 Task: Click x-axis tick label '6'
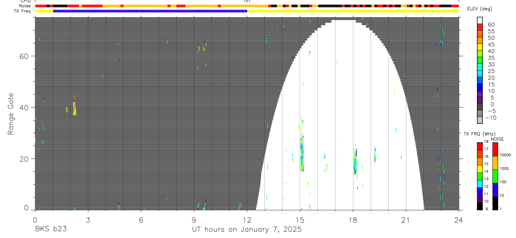141,220
